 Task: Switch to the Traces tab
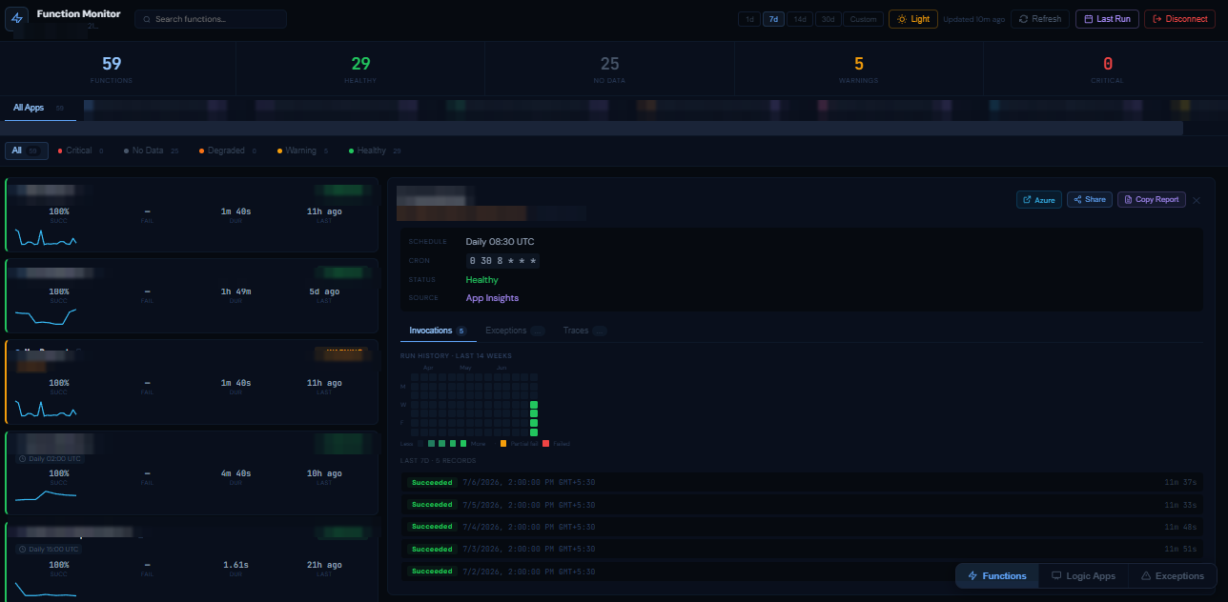[x=584, y=331]
